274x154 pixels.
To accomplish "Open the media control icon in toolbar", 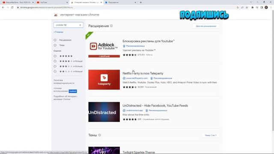I will pos(257,8).
